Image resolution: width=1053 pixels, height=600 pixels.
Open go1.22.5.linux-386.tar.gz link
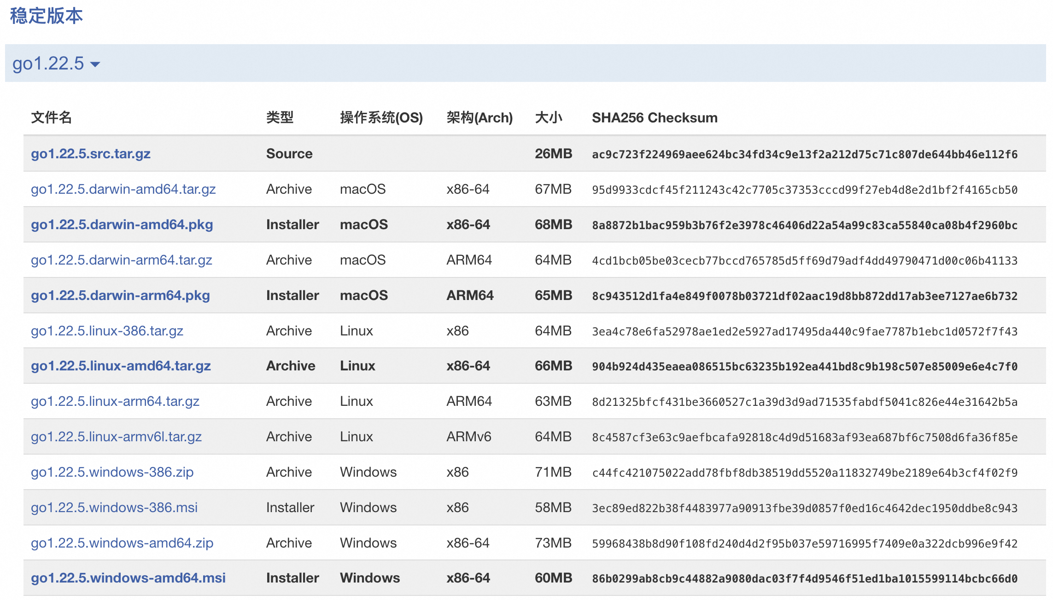point(107,331)
